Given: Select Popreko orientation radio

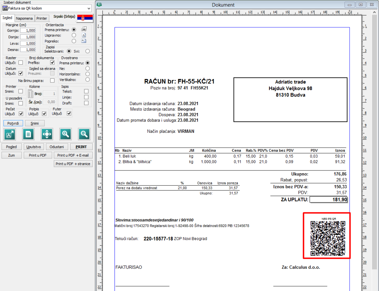Looking at the screenshot, I should pos(74,41).
